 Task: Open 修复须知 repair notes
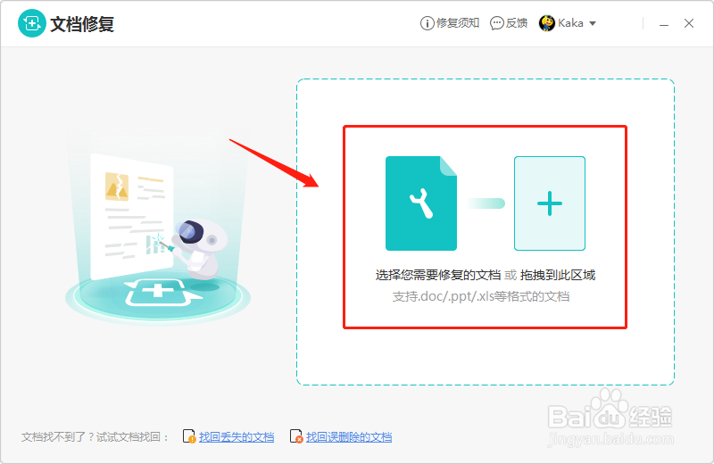point(450,23)
